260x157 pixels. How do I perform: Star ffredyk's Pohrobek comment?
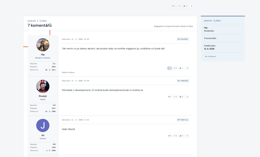[181, 97]
